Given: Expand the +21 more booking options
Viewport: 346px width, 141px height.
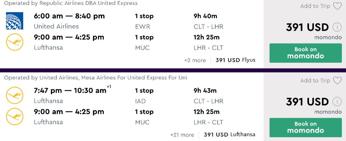Looking at the screenshot, I should (182, 135).
